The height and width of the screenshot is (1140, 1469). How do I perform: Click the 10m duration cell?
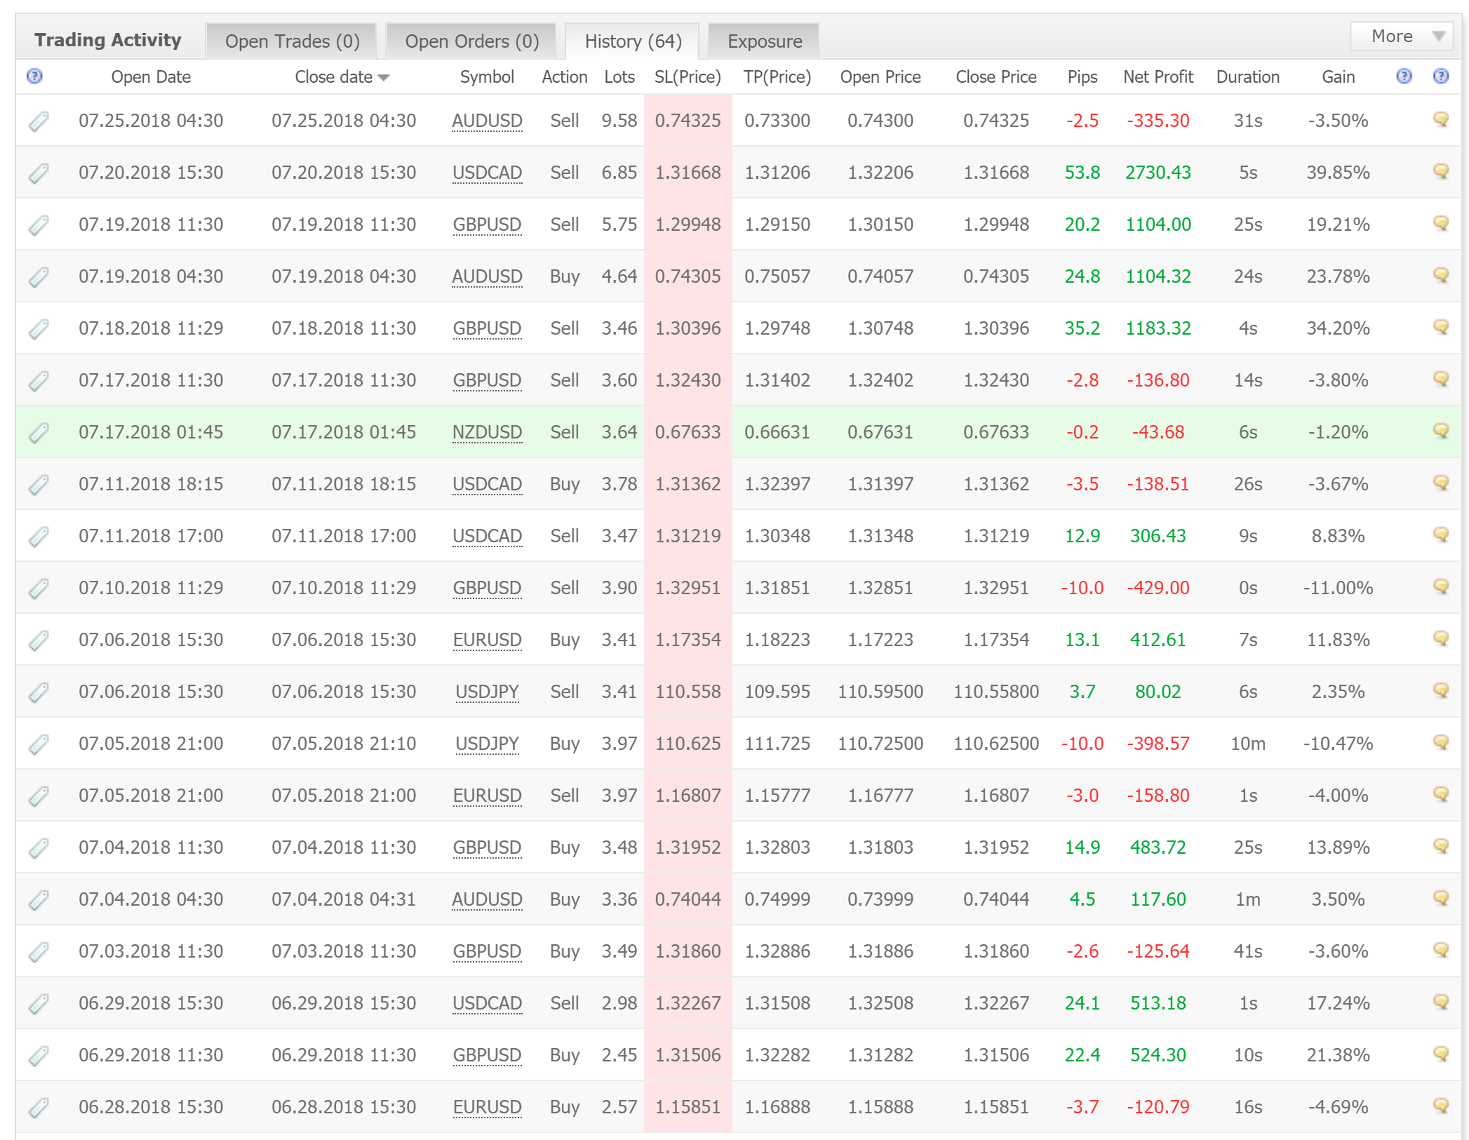tap(1248, 744)
